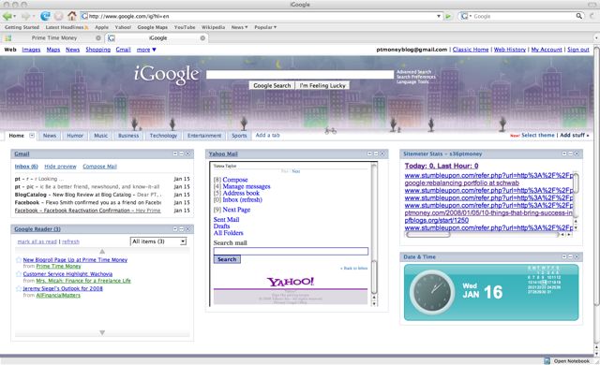600x365 pixels.
Task: Click the Yahoo Search mail input field
Action: tap(291, 251)
